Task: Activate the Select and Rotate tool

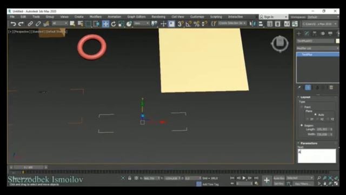Action: [114, 24]
